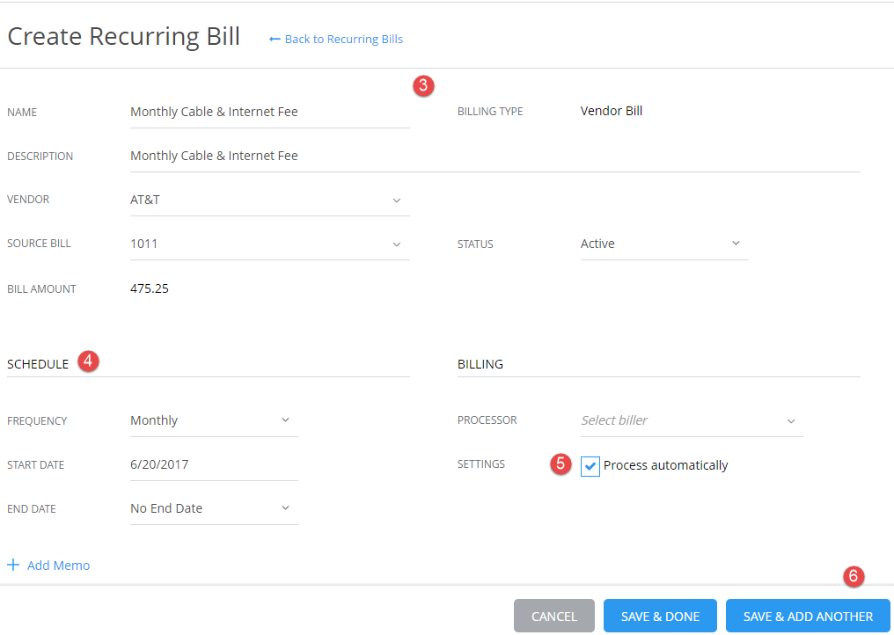
Task: Click the Cancel button
Action: pos(554,616)
